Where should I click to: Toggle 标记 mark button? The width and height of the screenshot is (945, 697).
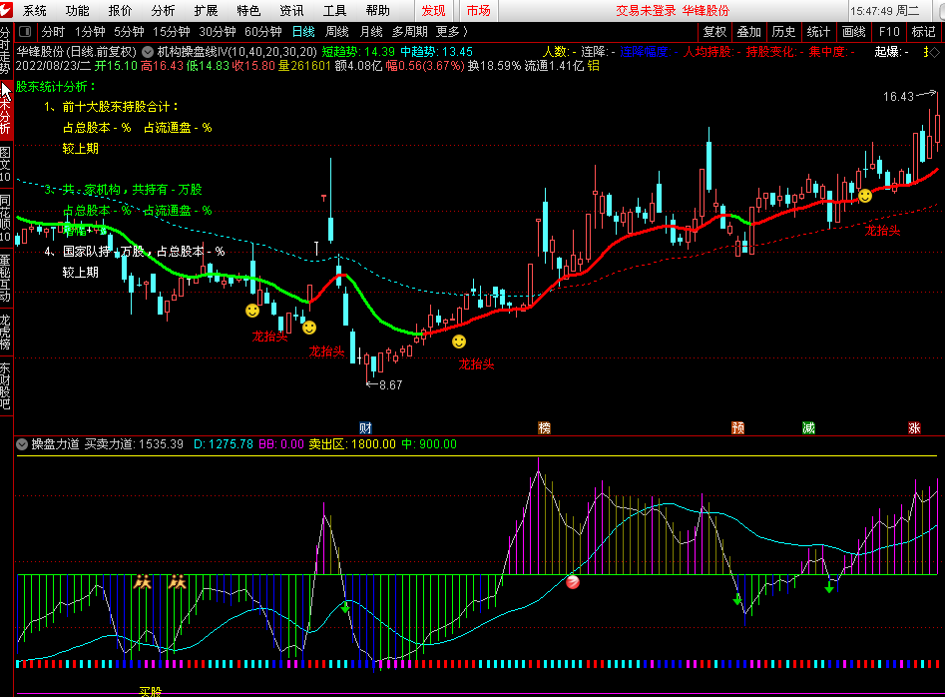[x=923, y=32]
